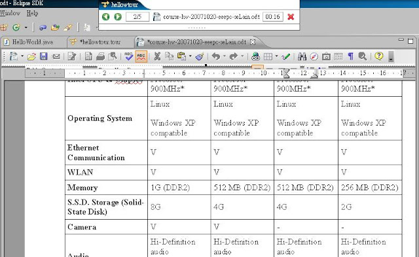Click the tour step field showing 2/5
Screen dimensions: 419x257
click(137, 16)
